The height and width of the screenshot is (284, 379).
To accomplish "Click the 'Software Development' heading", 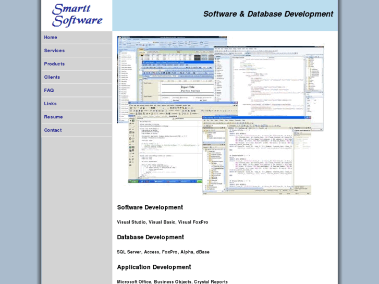I will point(150,207).
